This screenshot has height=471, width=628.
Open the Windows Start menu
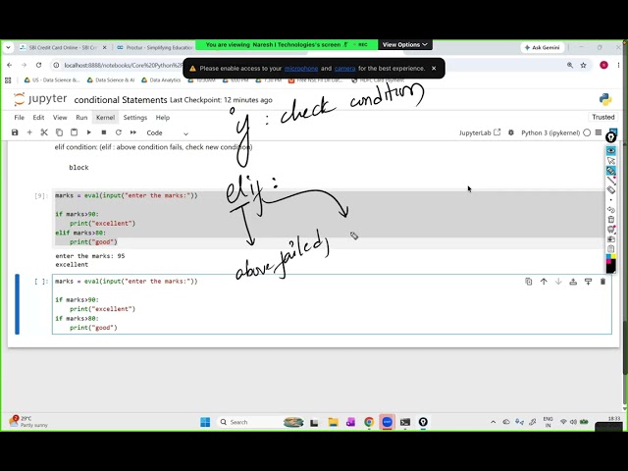point(205,422)
